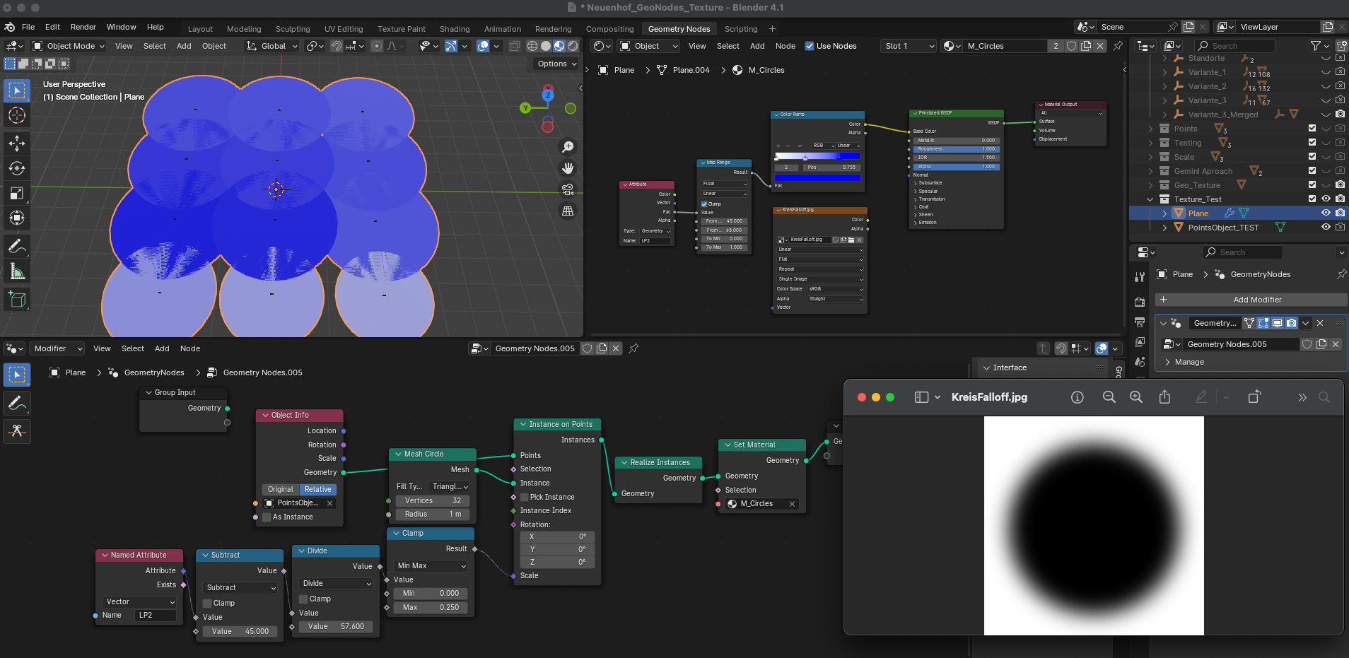Switch to the UV Editing workspace tab
Viewport: 1349px width, 658px height.
344,29
